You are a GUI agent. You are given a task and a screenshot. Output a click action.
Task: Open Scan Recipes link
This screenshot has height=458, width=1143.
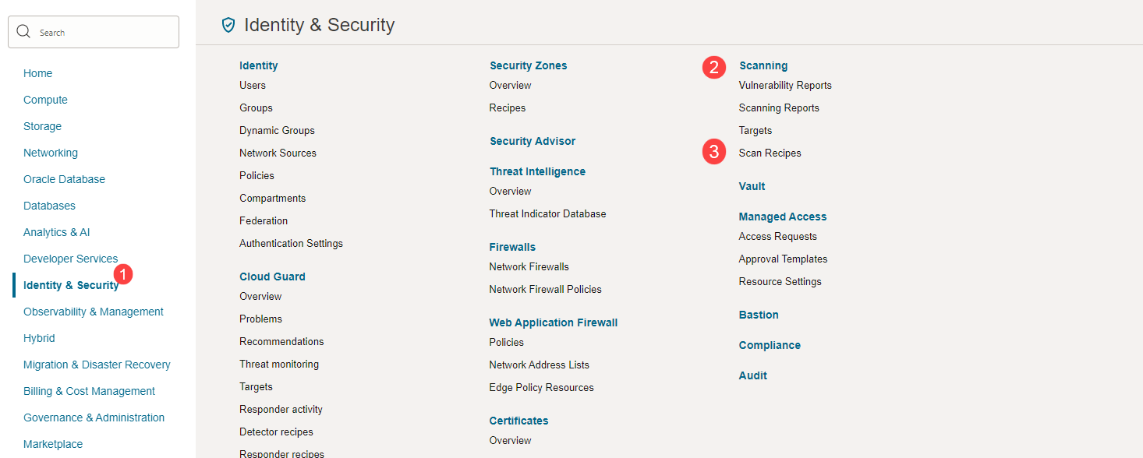click(x=770, y=153)
